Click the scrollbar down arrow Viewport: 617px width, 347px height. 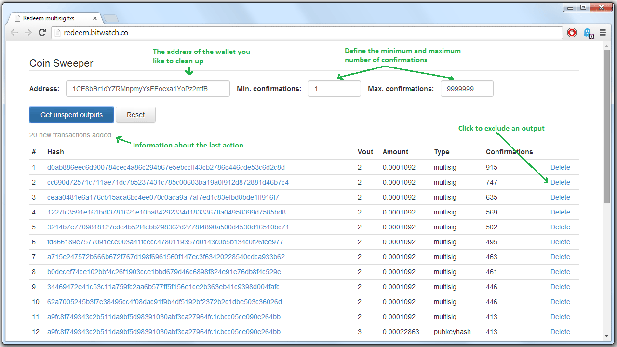pos(606,336)
